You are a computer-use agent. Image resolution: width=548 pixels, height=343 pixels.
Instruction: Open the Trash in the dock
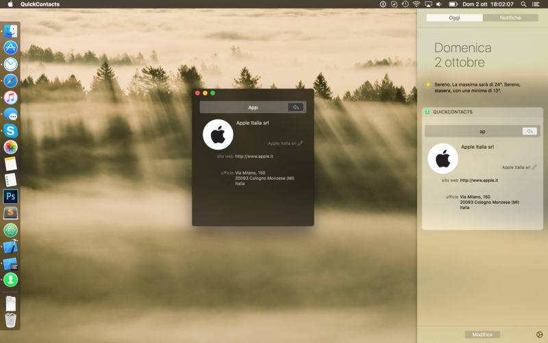point(10,320)
